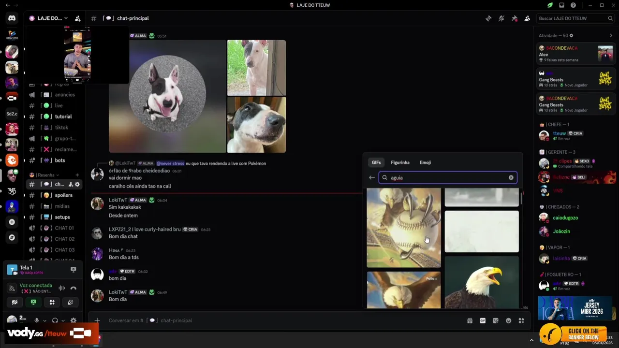Open the Help question mark icon
Viewport: 619px width, 348px height.
pos(573,5)
